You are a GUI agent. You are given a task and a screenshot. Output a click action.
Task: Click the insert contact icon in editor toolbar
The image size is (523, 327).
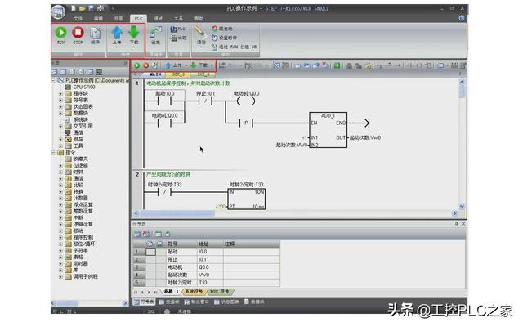tap(410, 65)
